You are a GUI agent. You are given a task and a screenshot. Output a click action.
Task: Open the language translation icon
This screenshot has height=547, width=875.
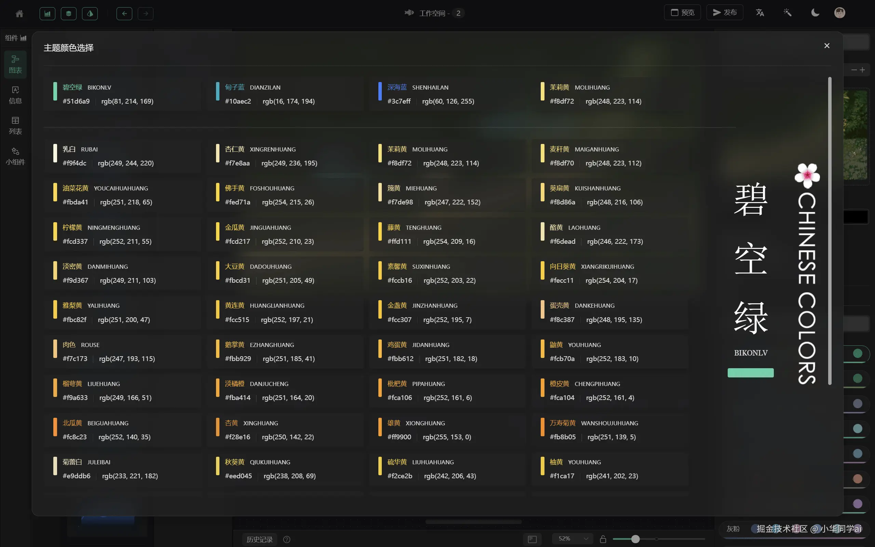click(760, 13)
